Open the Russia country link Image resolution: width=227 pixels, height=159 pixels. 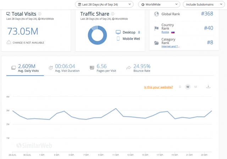pos(165,32)
